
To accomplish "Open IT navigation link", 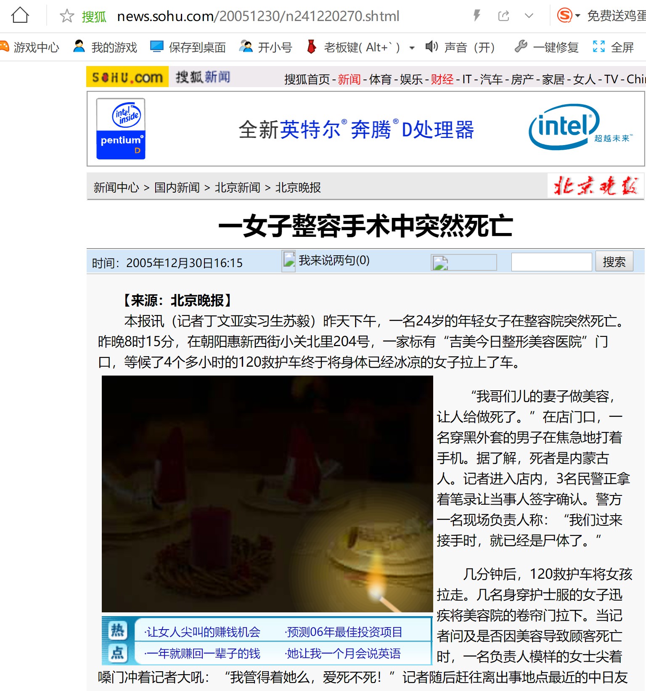I will (467, 79).
